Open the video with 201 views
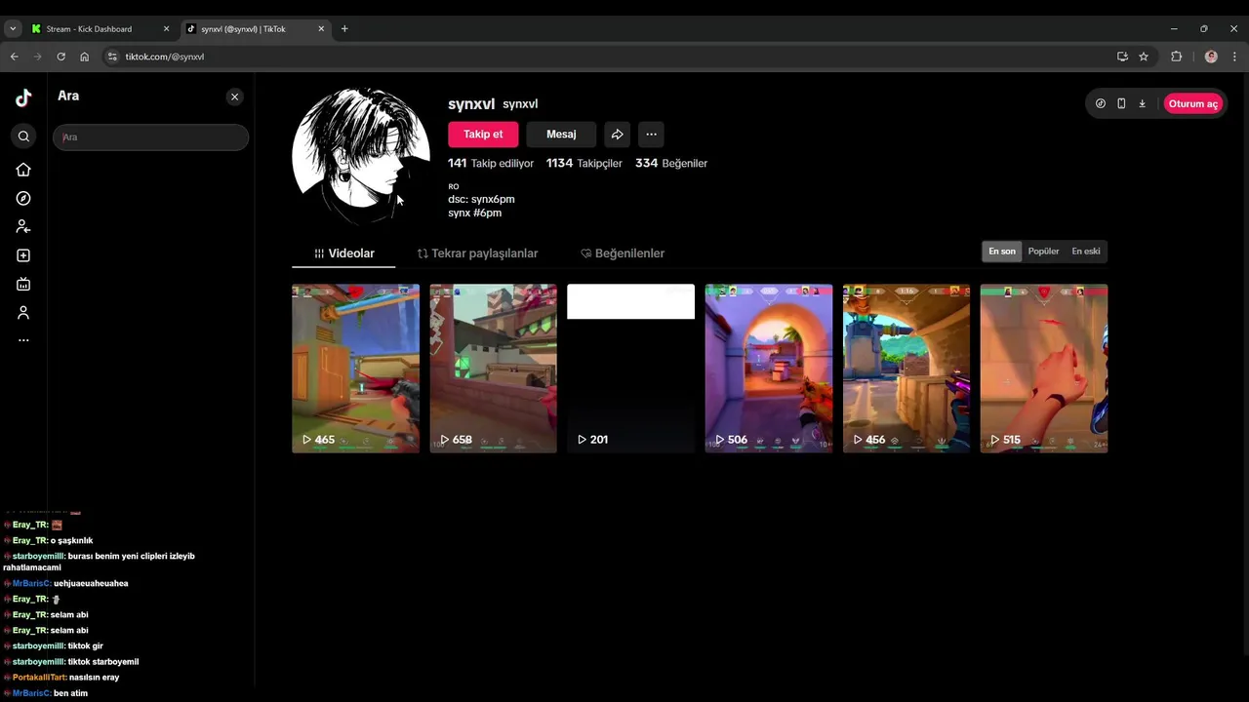This screenshot has width=1249, height=702. click(630, 369)
